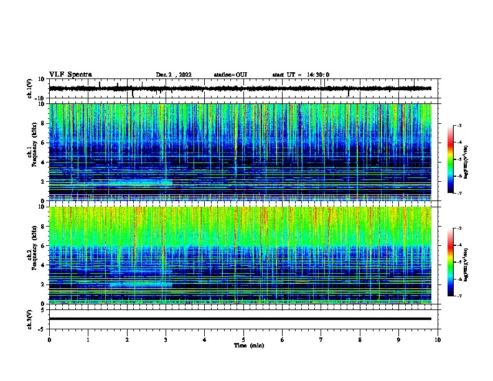Click the time axis tick label "7"
The height and width of the screenshot is (381, 493).
point(321,340)
